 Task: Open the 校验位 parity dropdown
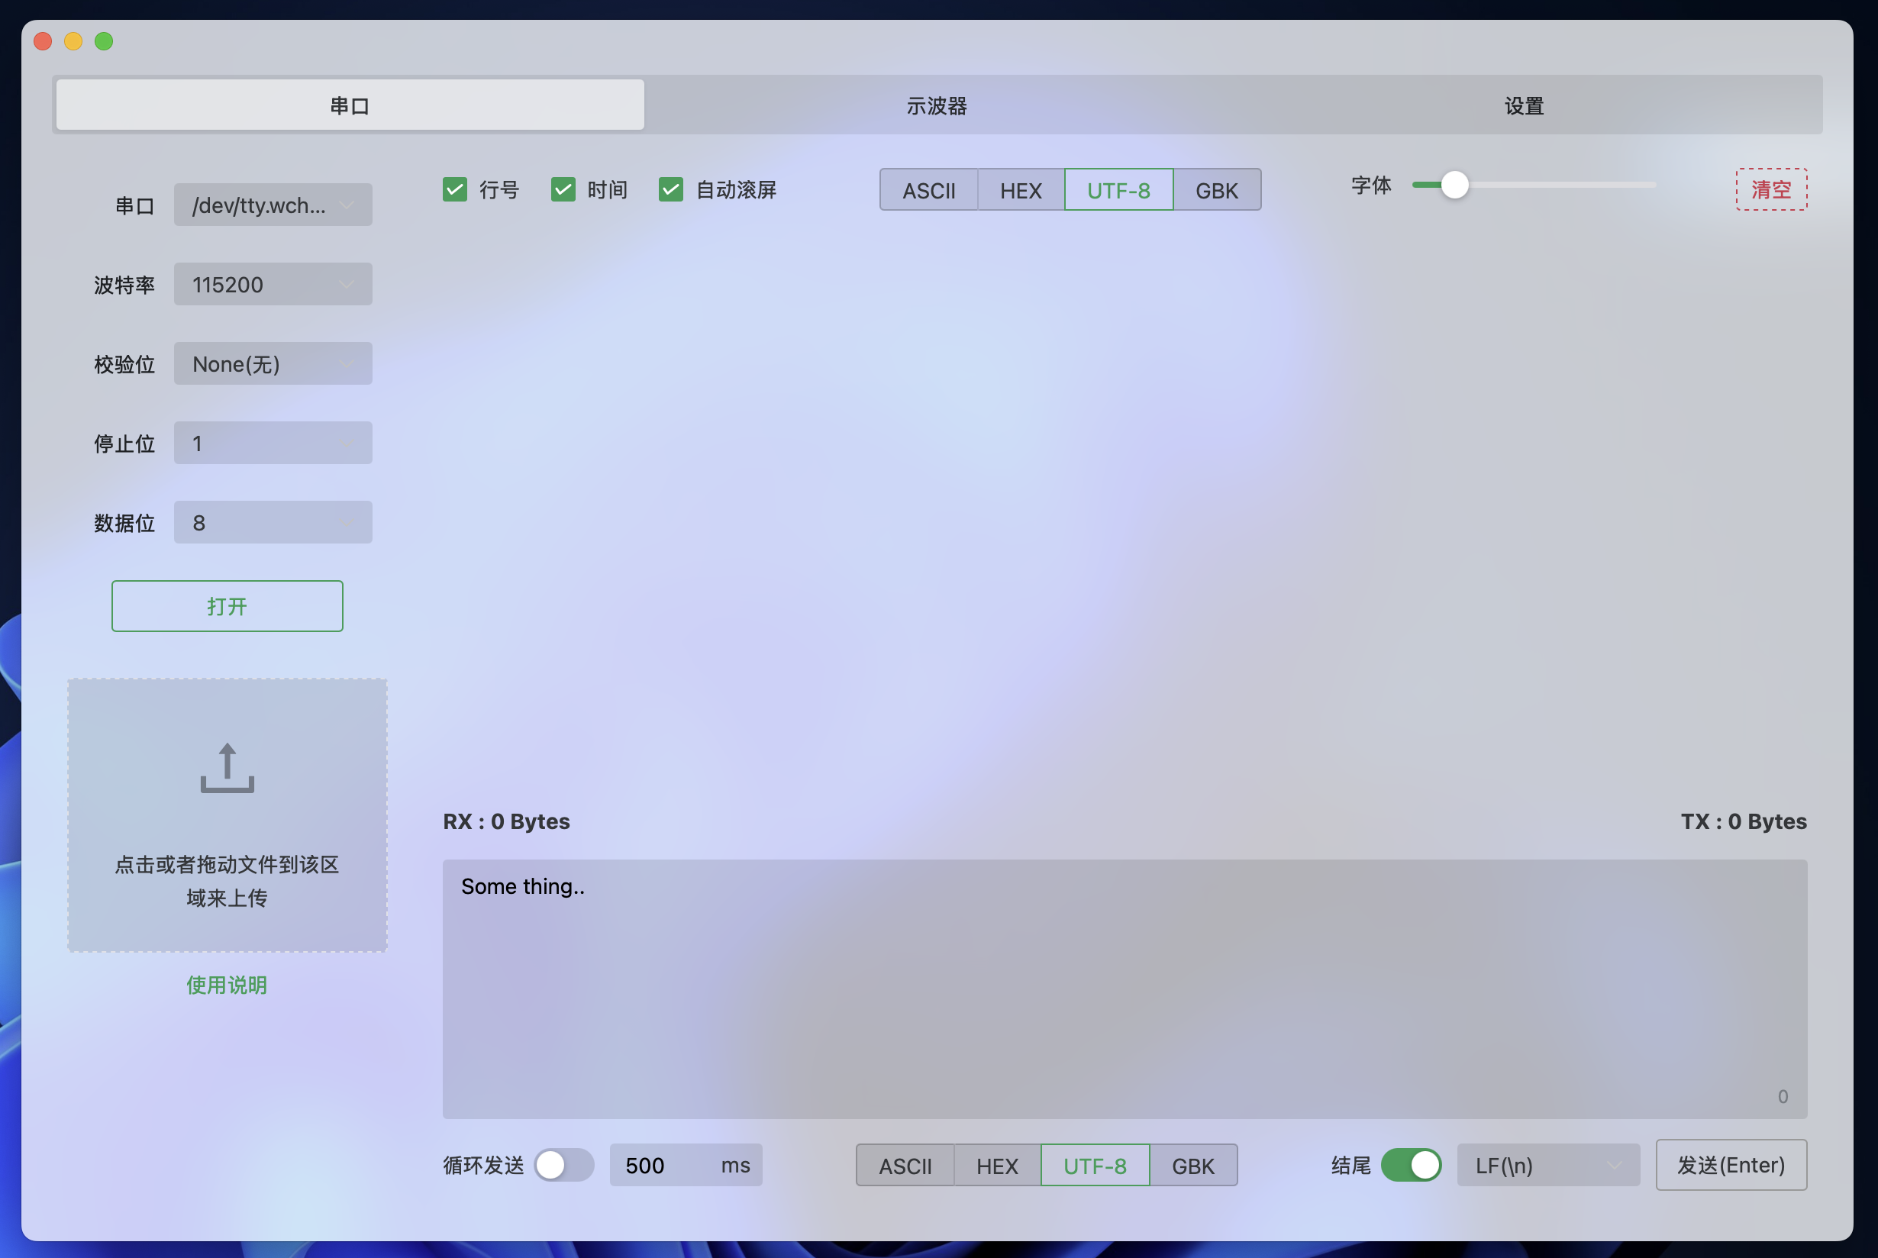point(273,363)
